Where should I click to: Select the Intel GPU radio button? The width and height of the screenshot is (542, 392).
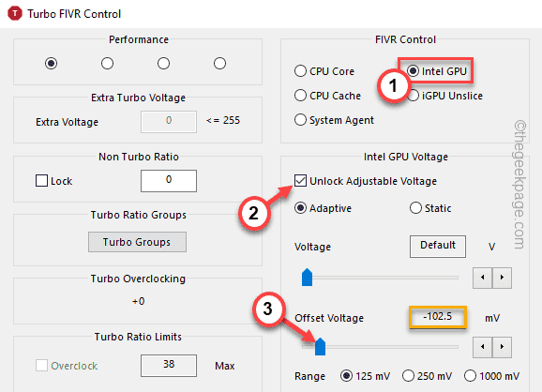(414, 71)
